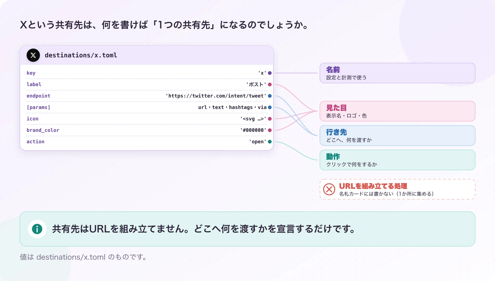Click the footnote 値は destinations/x.toml のものです
This screenshot has width=495, height=281.
(x=84, y=257)
